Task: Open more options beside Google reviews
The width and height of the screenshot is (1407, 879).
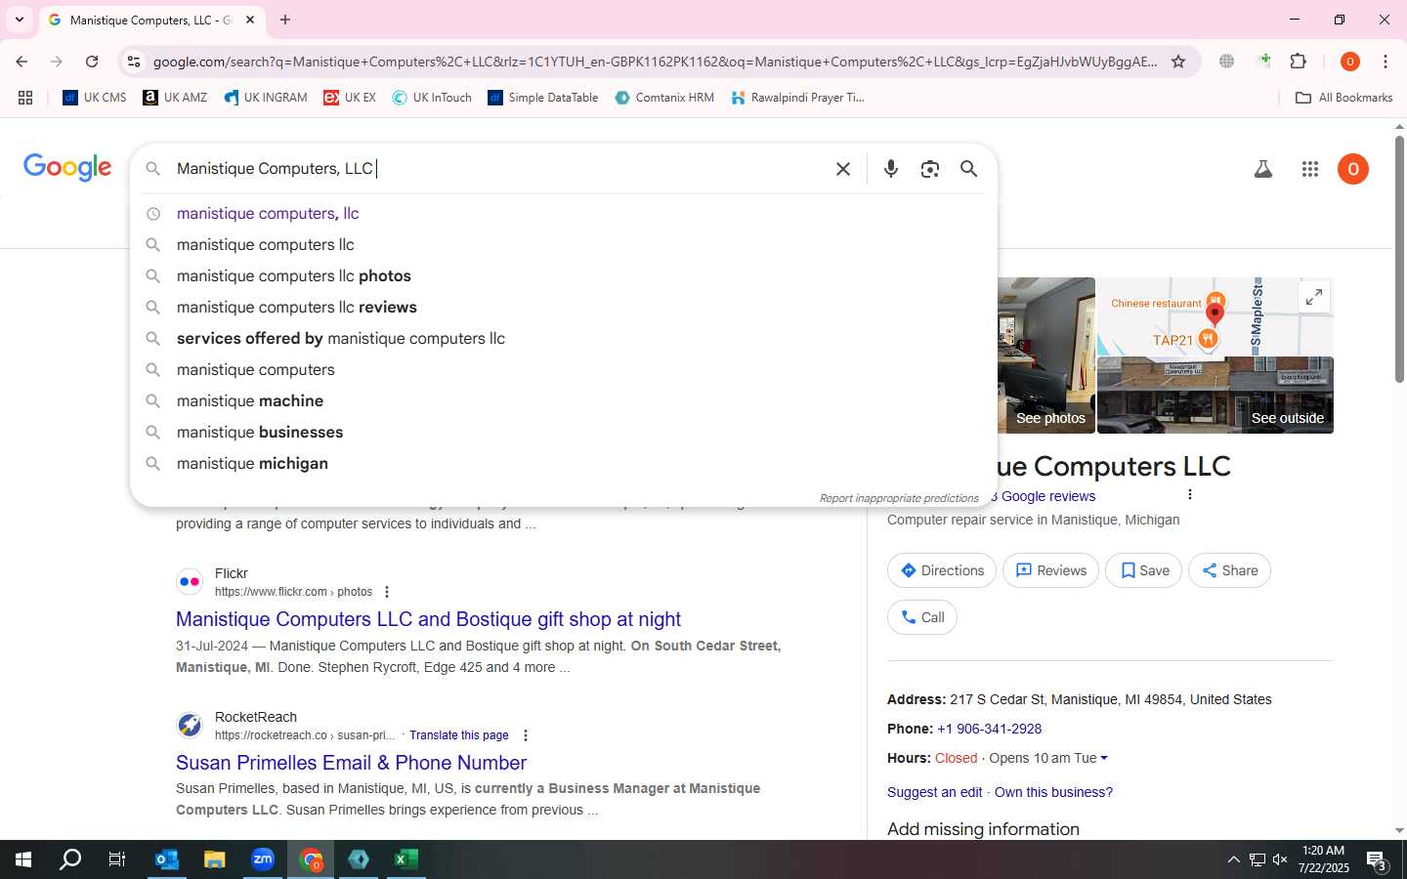Action: point(1189,494)
